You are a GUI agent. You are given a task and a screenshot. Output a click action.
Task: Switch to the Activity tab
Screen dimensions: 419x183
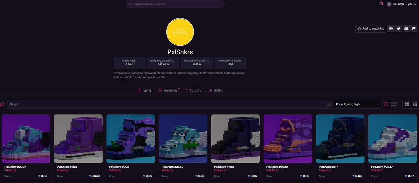click(x=193, y=90)
